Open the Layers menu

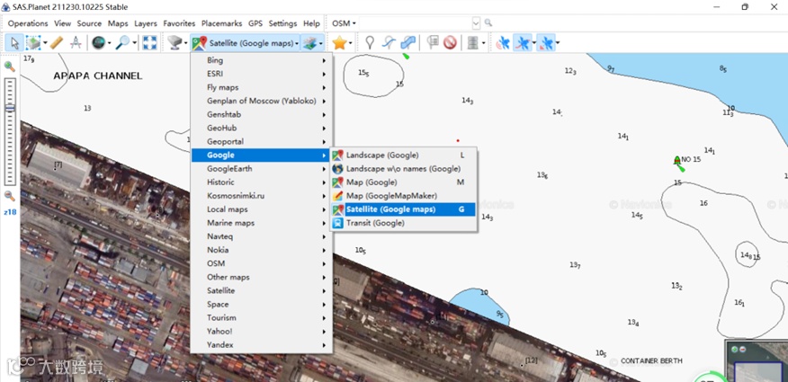point(146,23)
